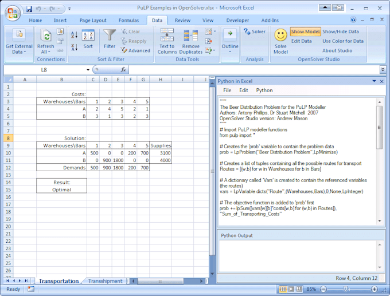Screen dimensions: 390x296
Task: Click the Undo icon
Action: point(38,9)
